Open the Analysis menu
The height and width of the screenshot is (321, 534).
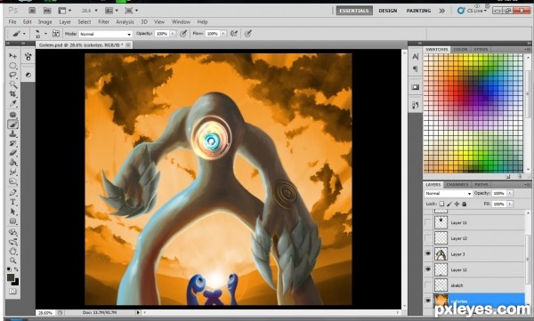(125, 22)
